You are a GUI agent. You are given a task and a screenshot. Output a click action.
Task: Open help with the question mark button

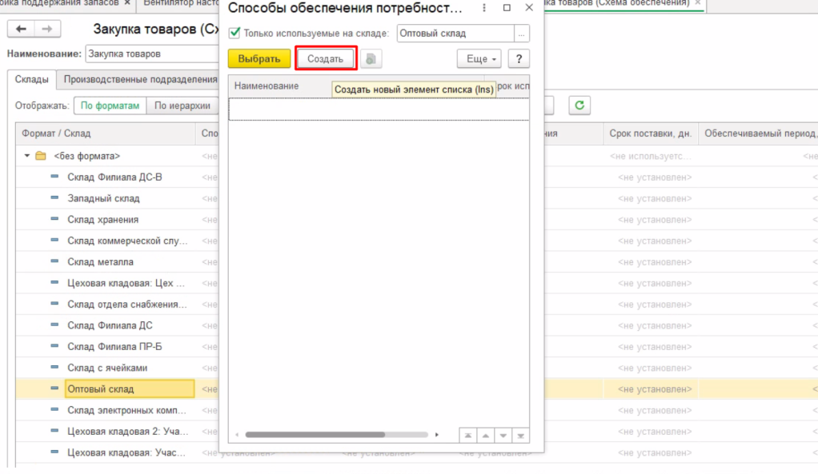519,59
